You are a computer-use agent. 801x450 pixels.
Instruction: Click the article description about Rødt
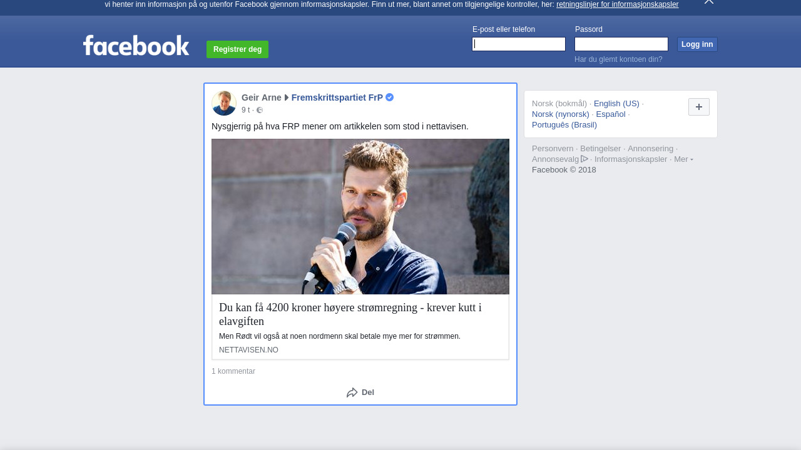tap(340, 336)
